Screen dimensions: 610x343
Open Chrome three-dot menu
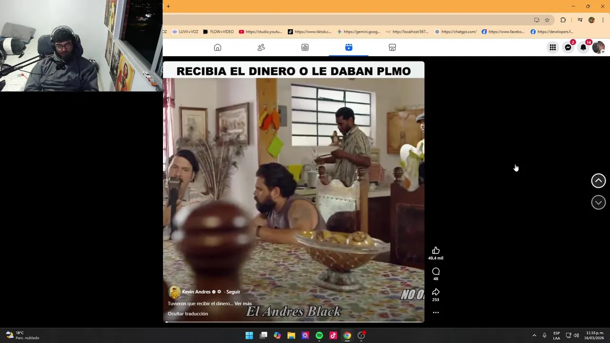(x=603, y=20)
